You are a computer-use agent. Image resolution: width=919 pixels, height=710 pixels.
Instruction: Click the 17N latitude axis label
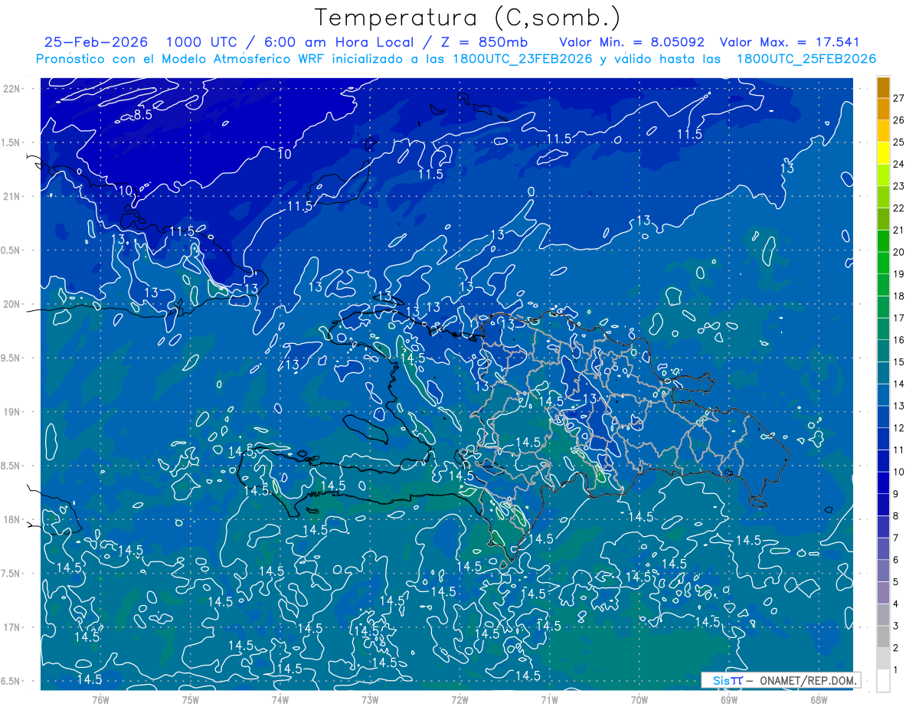coord(12,627)
